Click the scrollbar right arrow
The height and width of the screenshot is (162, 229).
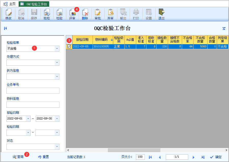point(226,150)
